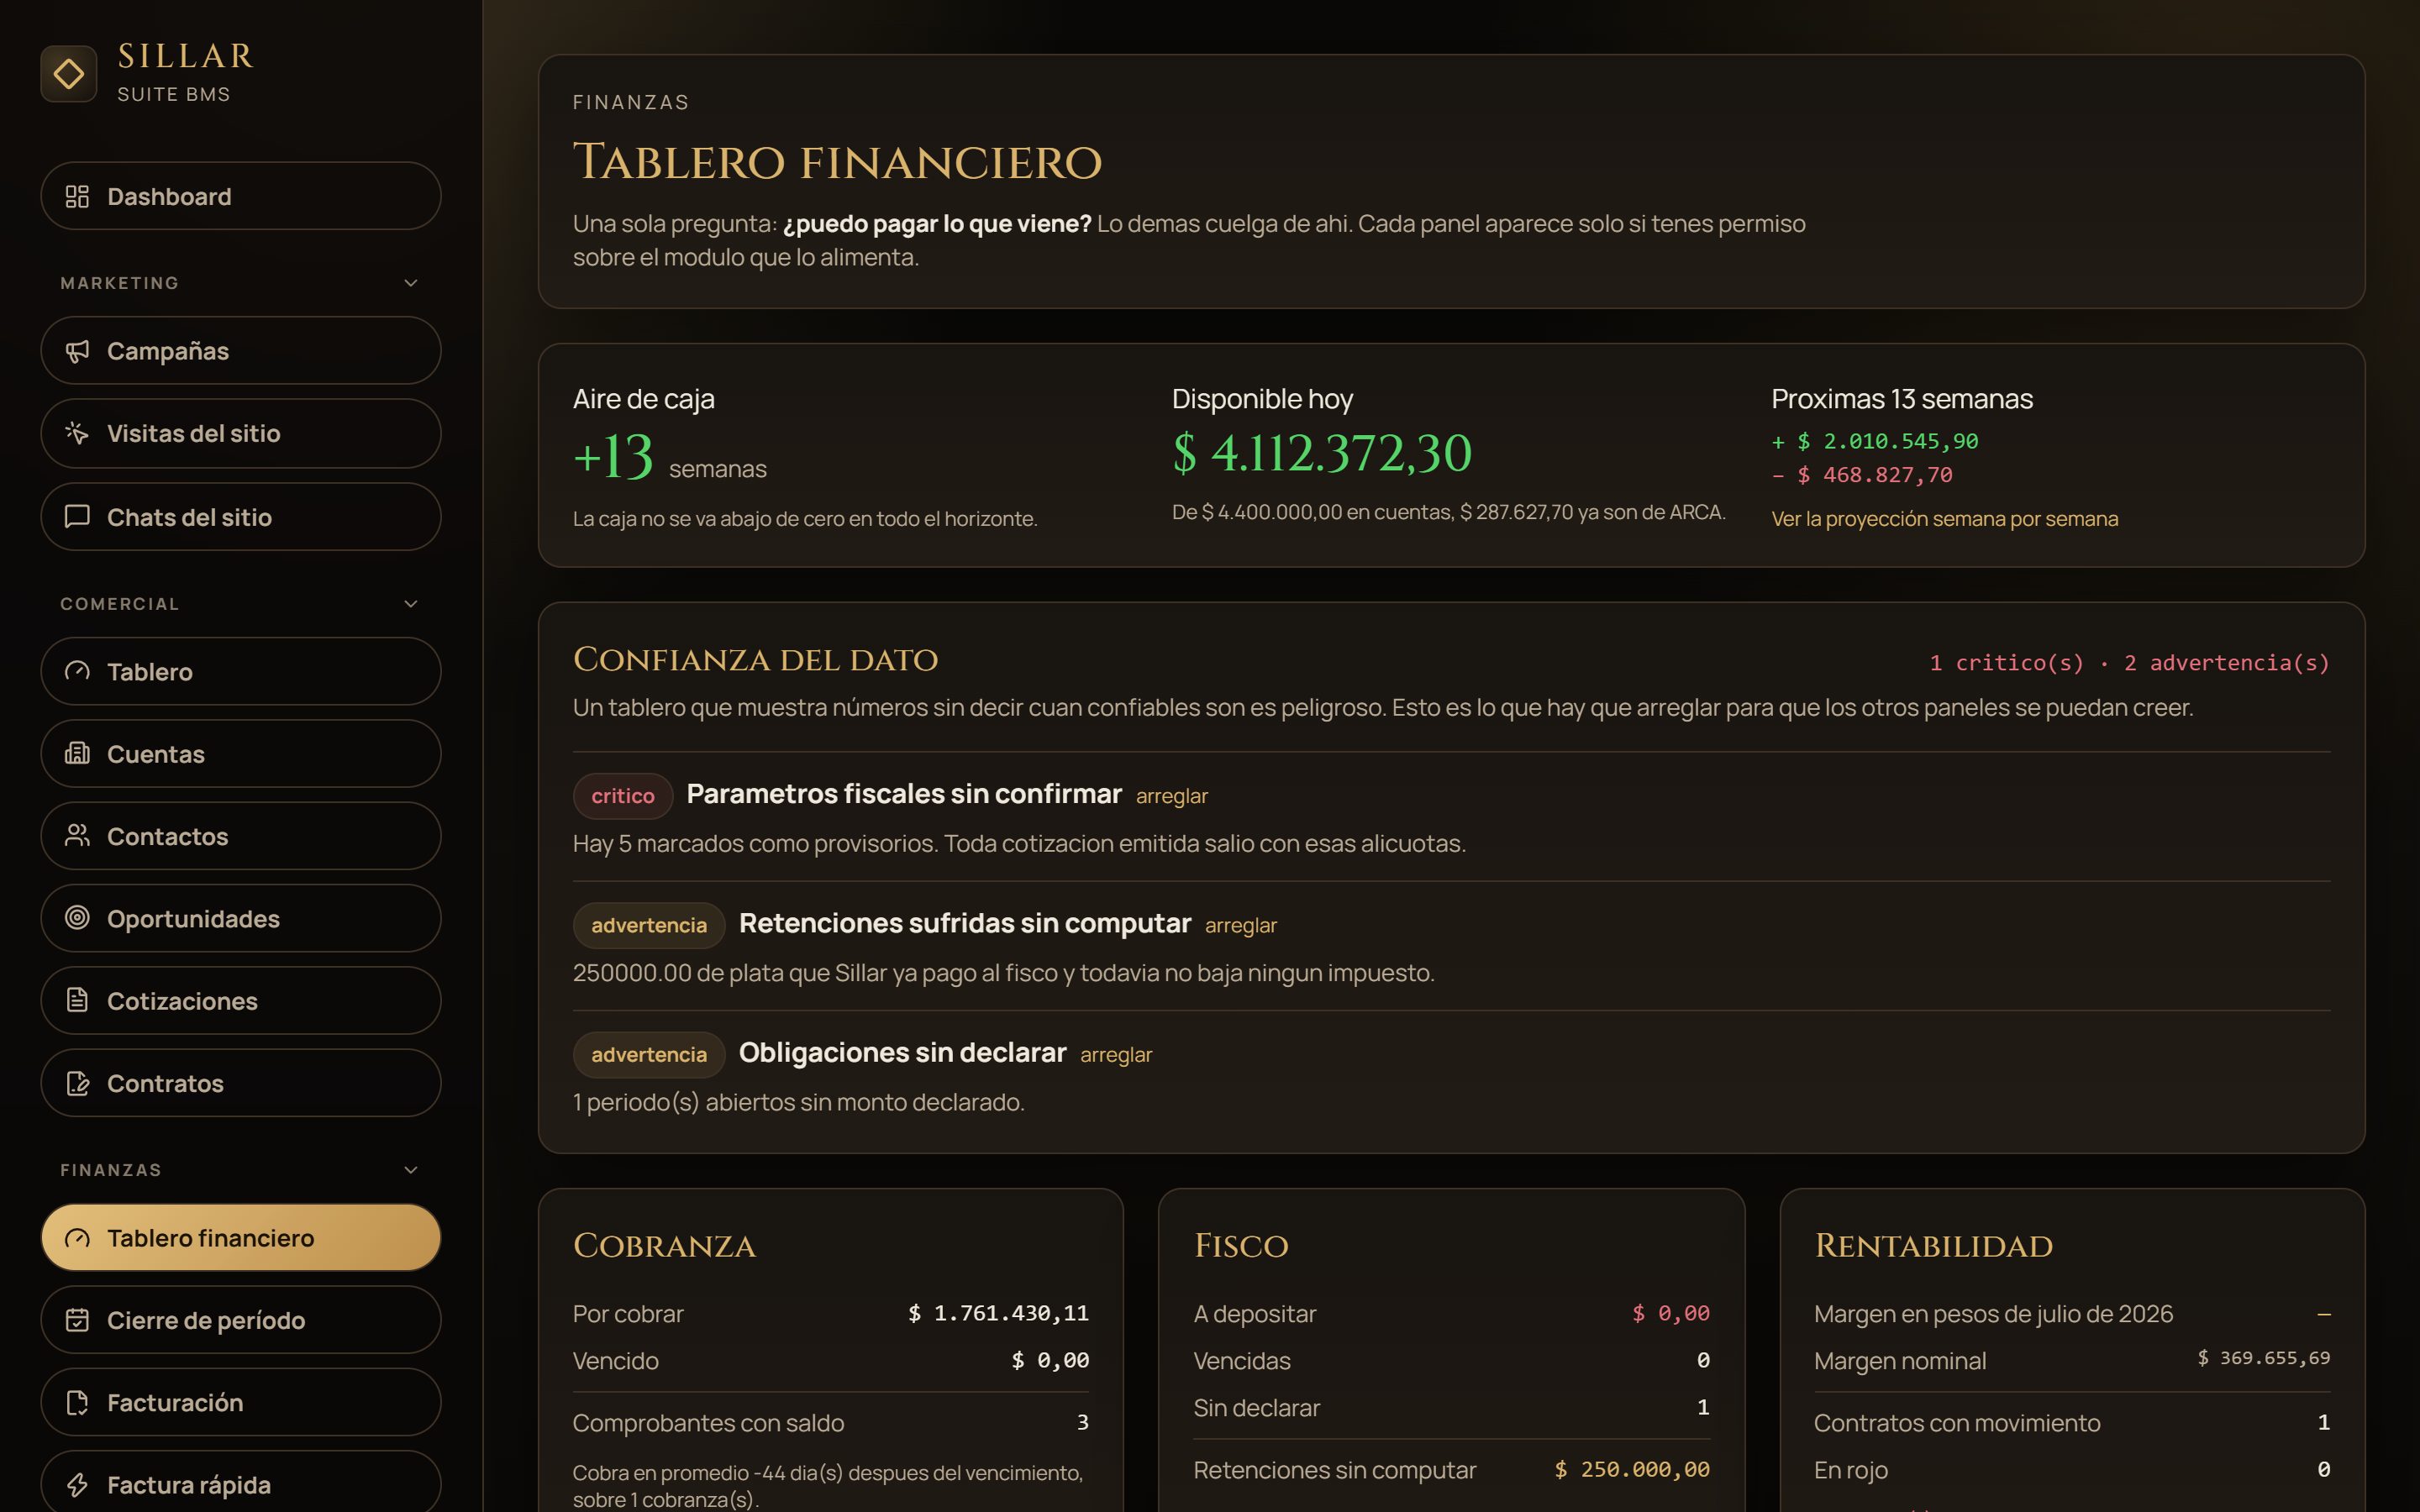Click Margen nominal value $ 369.655,69
Screen dimensions: 2420x1512
[x=2264, y=1358]
